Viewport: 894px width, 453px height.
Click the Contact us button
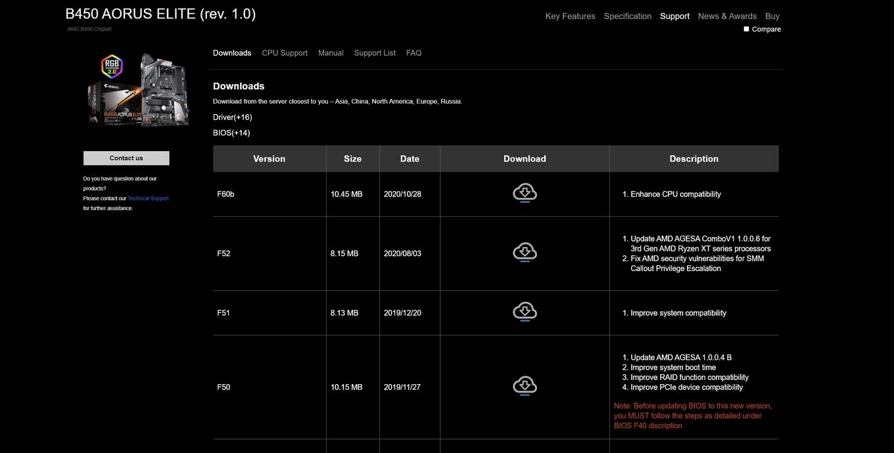coord(126,158)
